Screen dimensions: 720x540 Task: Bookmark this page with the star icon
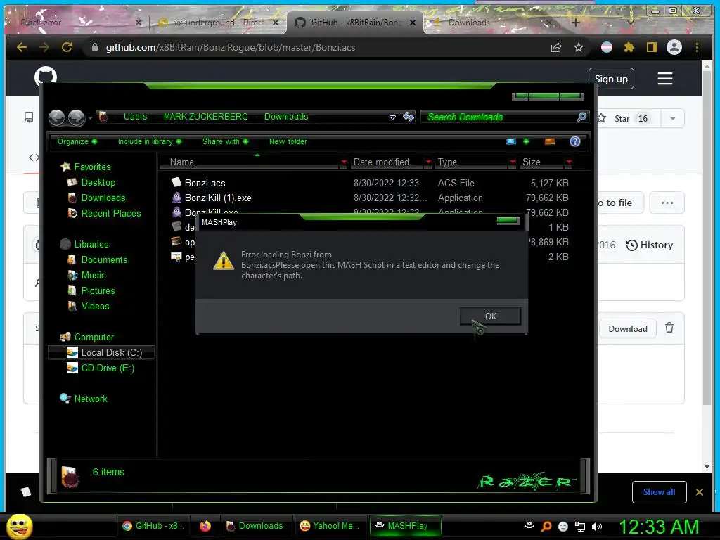[579, 47]
